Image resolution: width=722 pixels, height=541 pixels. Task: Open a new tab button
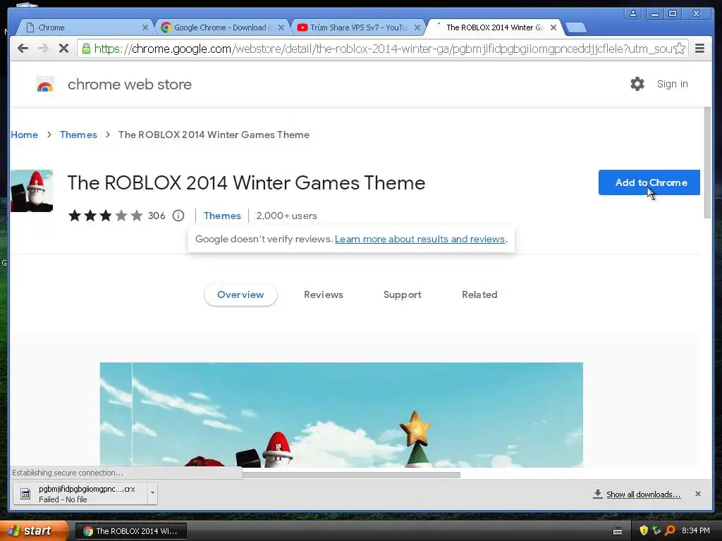[575, 28]
